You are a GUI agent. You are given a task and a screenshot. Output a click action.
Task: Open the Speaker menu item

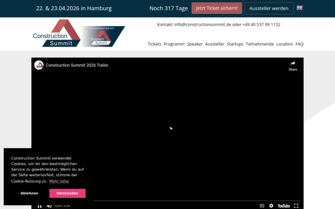tap(195, 44)
